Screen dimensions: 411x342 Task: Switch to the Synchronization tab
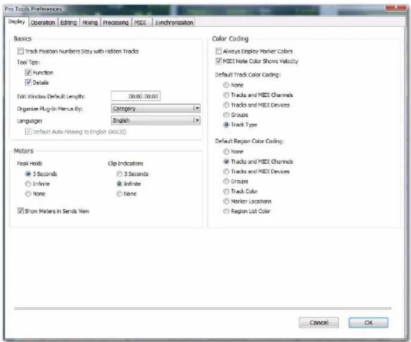coord(174,23)
